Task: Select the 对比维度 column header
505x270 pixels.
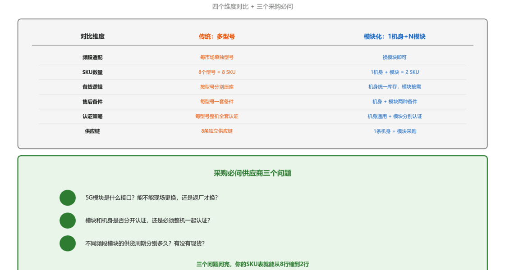Action: tap(92, 36)
